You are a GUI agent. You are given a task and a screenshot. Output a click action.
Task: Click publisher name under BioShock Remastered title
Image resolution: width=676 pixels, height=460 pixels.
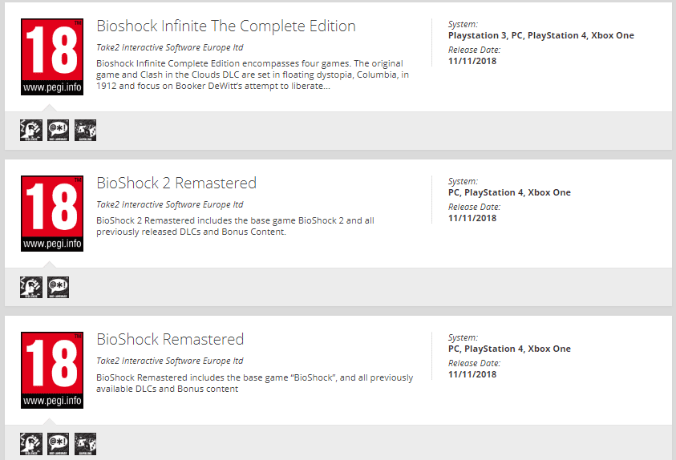(x=170, y=361)
